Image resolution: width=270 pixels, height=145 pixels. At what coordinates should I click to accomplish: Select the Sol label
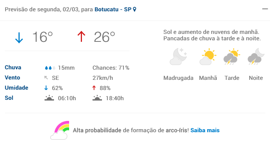point(9,98)
